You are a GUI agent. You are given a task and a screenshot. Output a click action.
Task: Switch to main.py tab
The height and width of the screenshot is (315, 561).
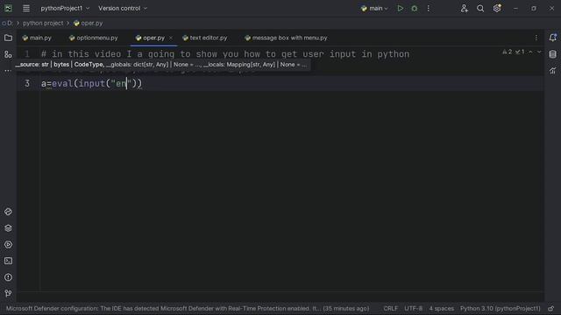point(37,38)
